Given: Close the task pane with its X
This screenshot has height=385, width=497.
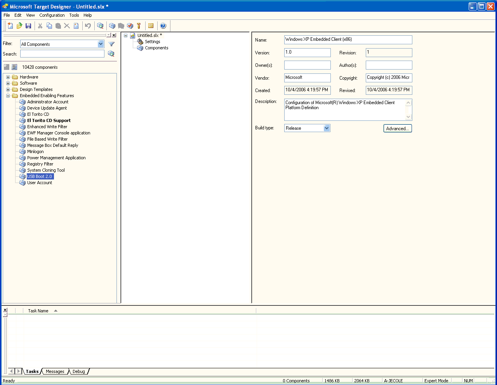Looking at the screenshot, I should [5, 310].
